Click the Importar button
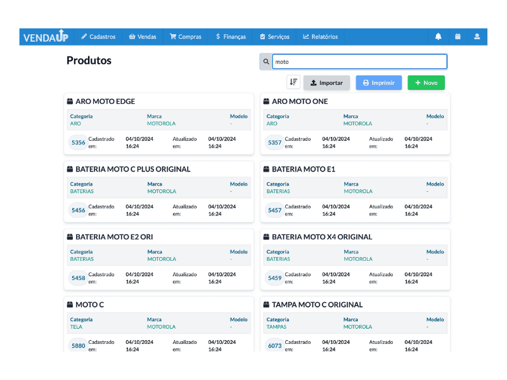 pyautogui.click(x=326, y=83)
